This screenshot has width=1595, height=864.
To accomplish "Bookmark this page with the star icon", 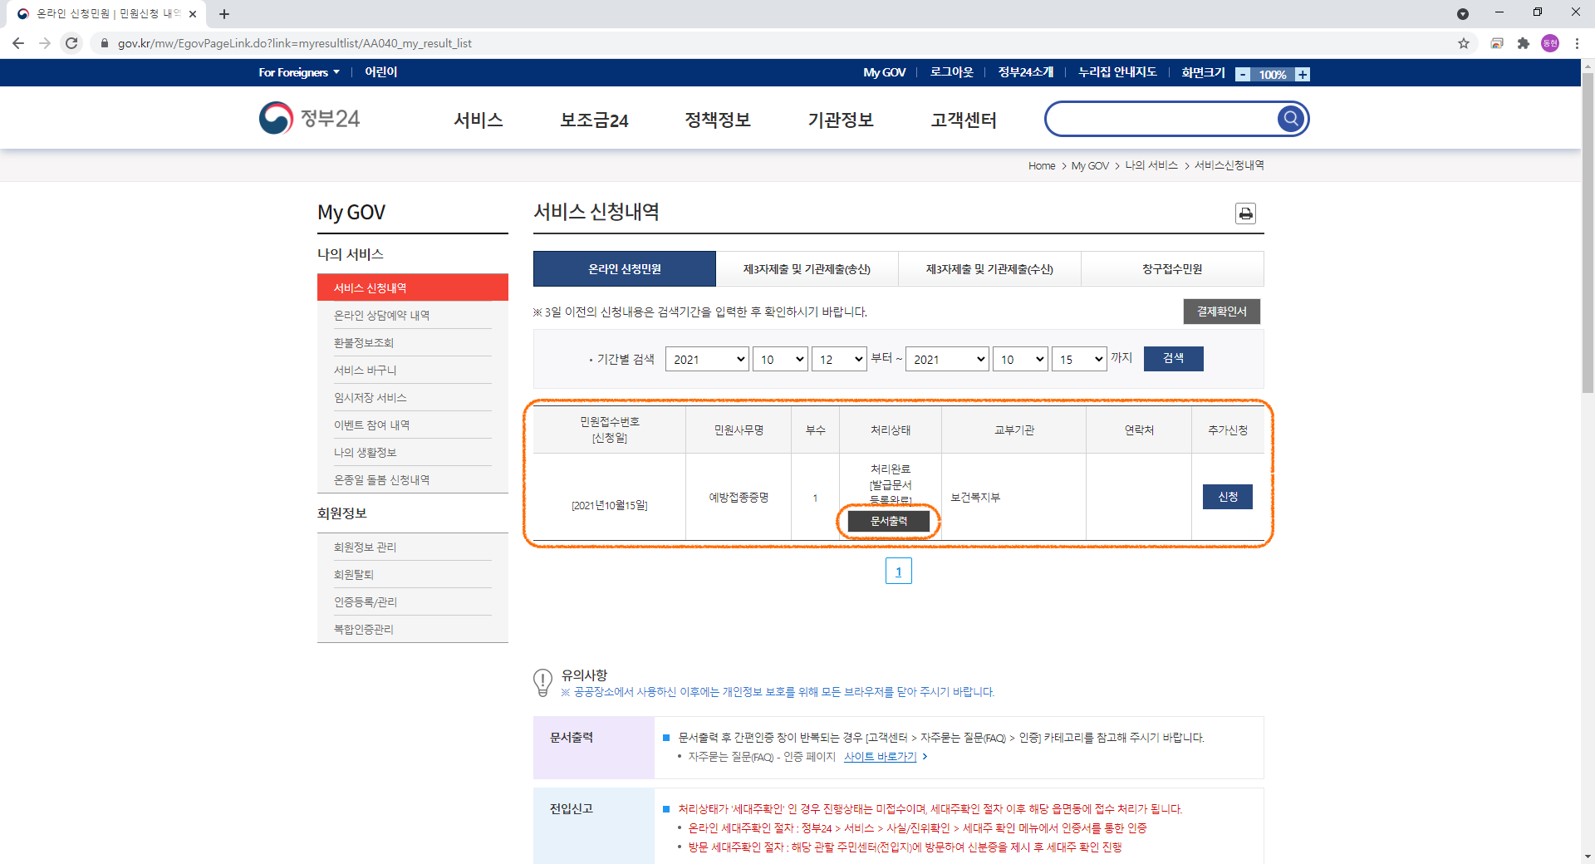I will (1464, 43).
